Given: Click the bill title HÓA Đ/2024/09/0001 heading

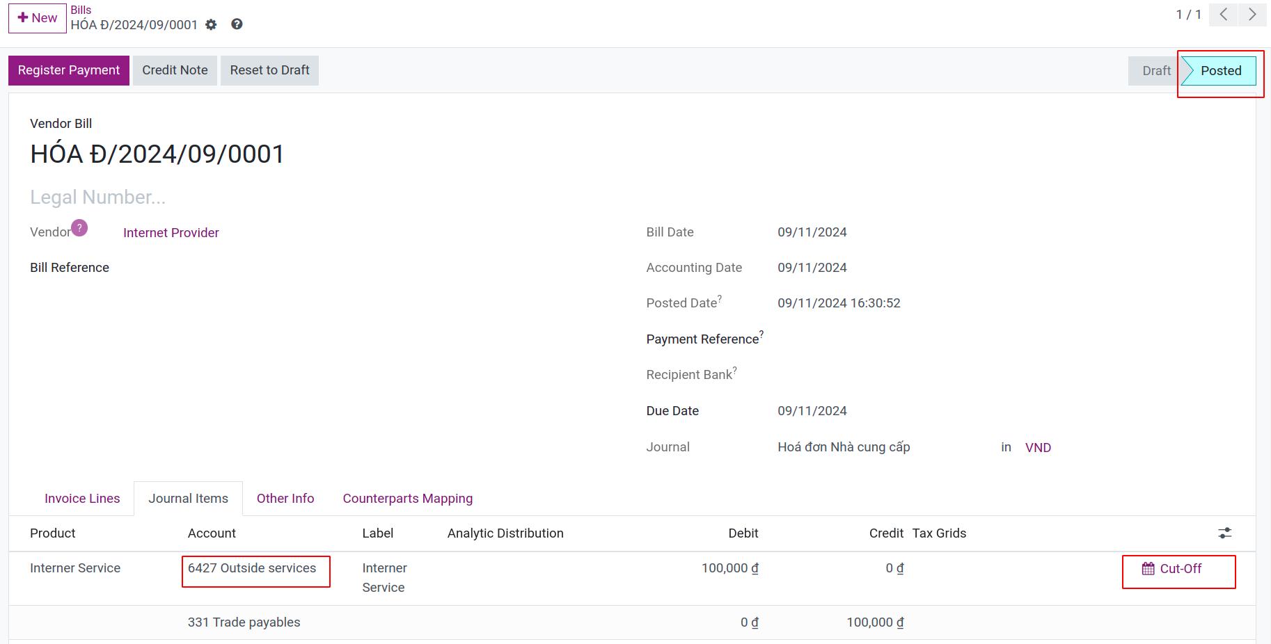Looking at the screenshot, I should tap(157, 154).
